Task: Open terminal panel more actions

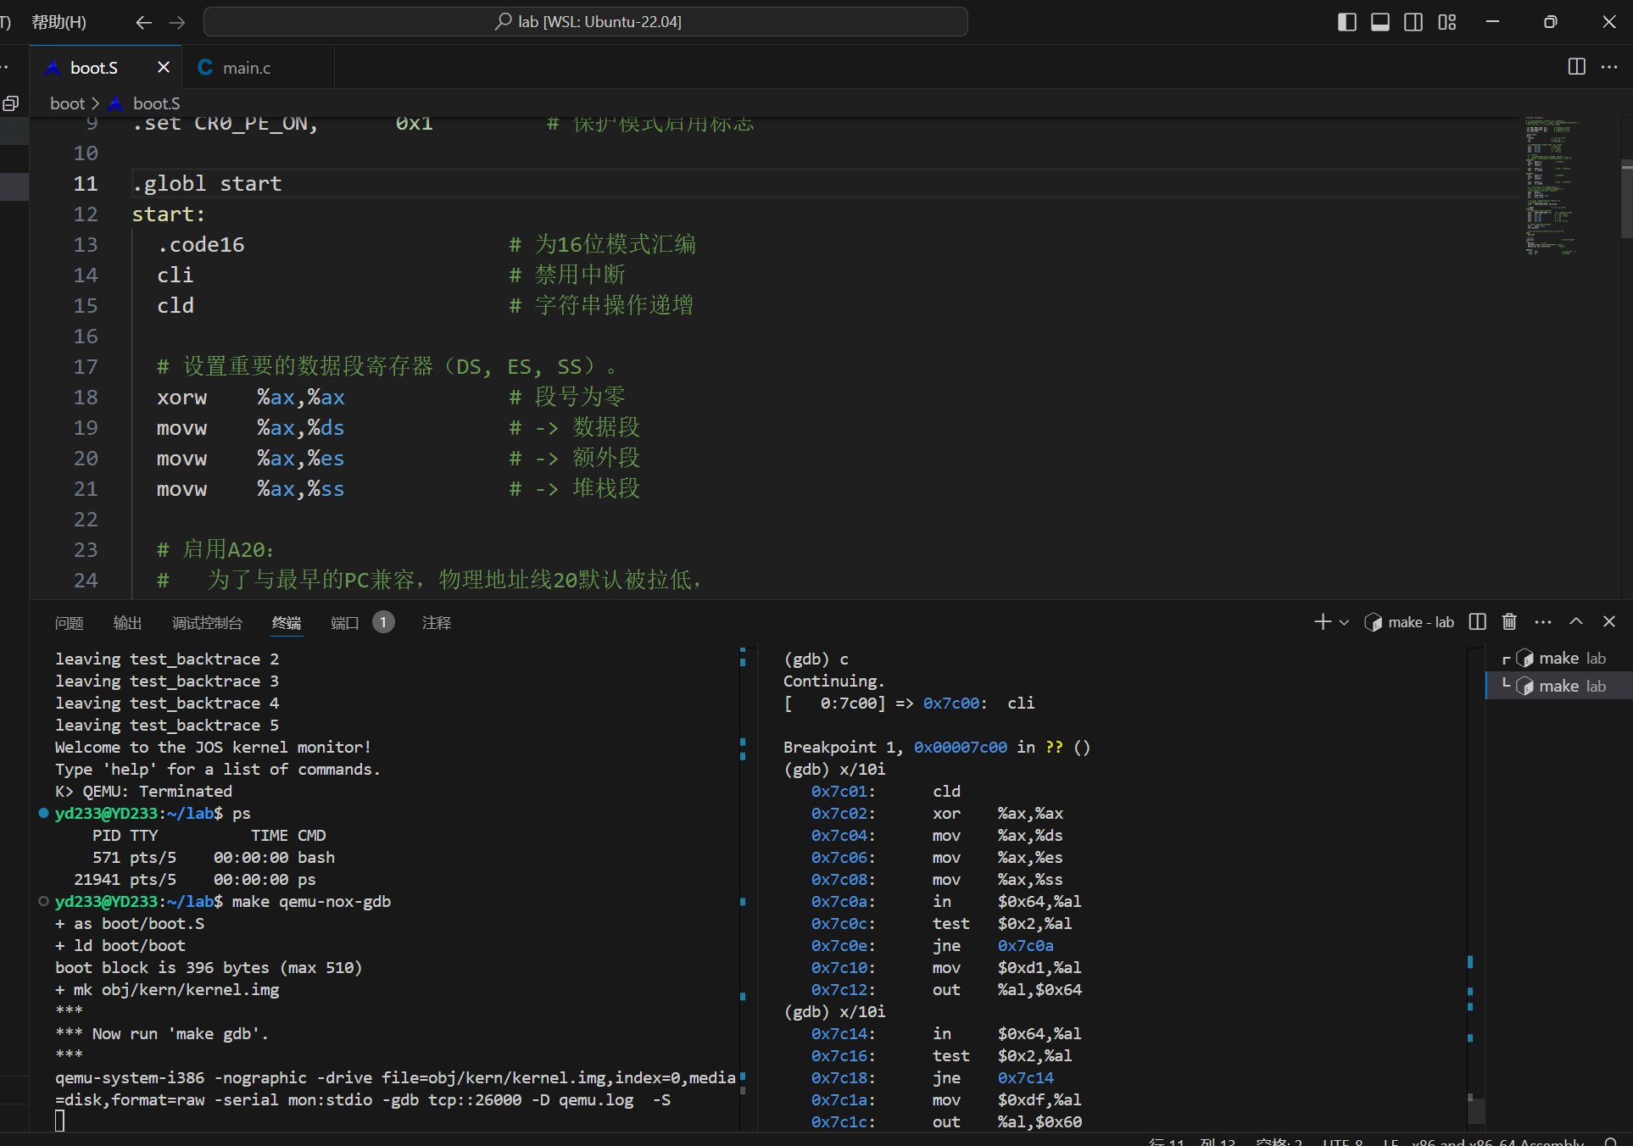Action: coord(1543,622)
